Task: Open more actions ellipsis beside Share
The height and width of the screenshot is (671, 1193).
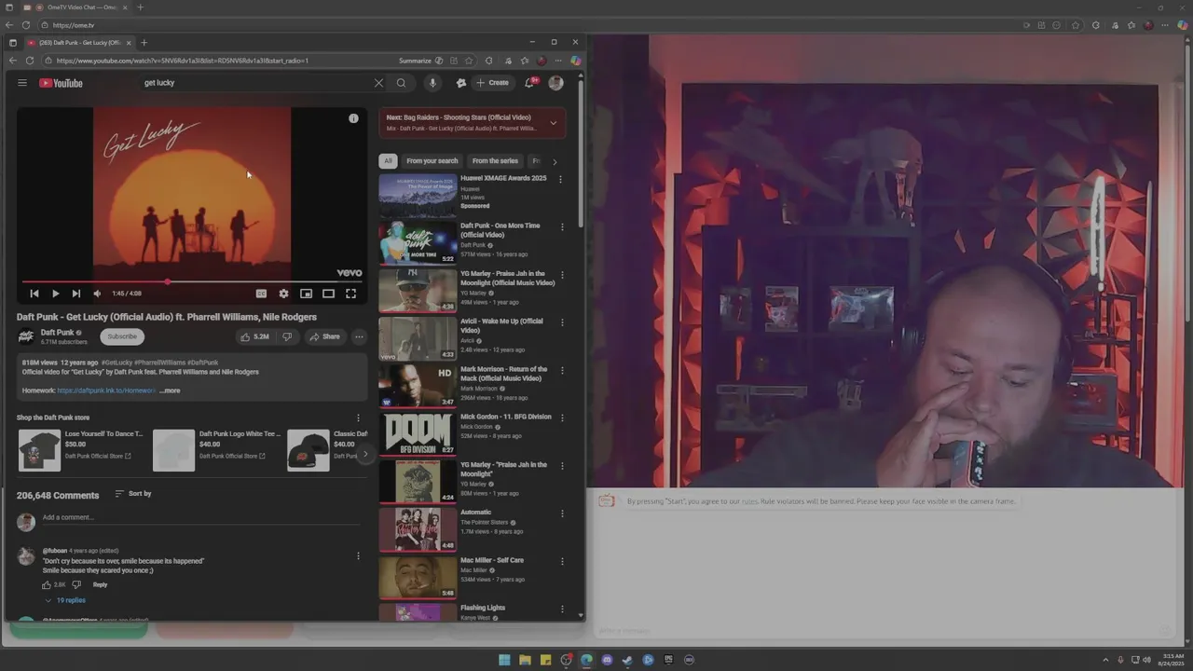Action: [359, 336]
